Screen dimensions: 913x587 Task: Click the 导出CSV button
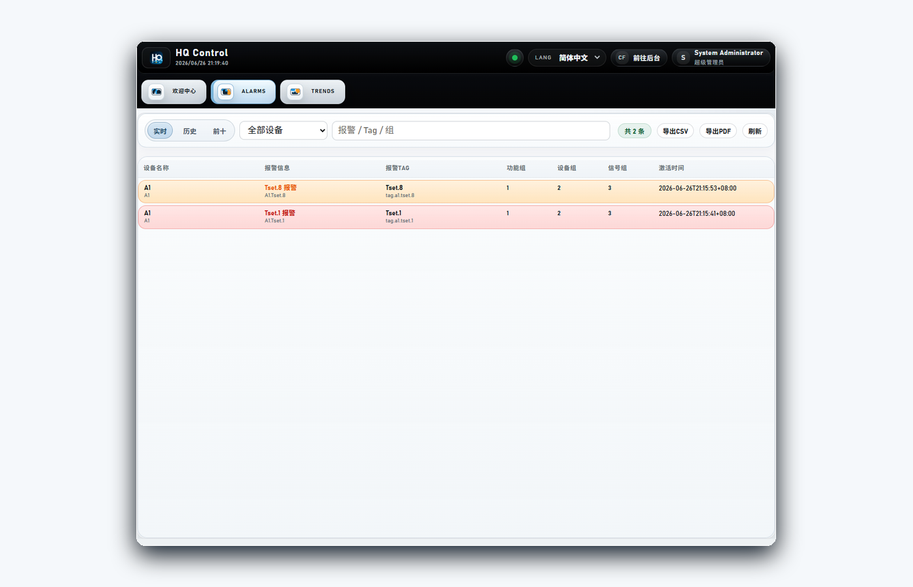[675, 131]
